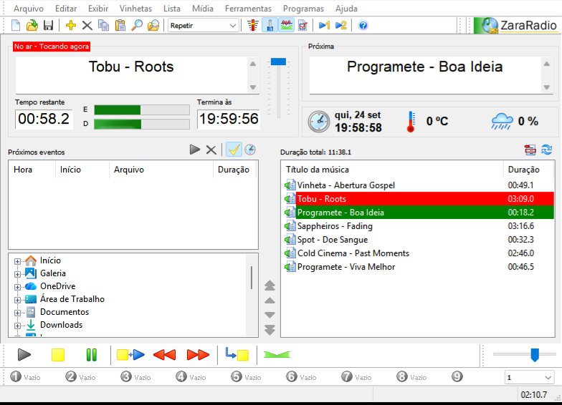This screenshot has width=562, height=405.
Task: Move the track down with single down arrow
Action: 270,315
